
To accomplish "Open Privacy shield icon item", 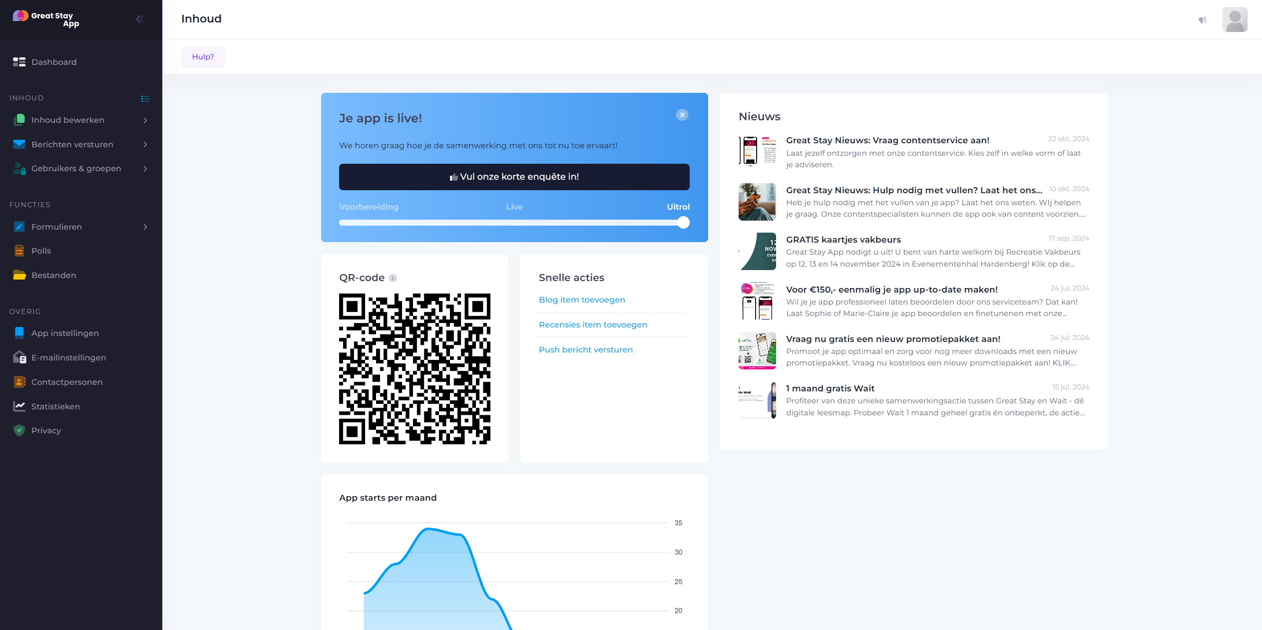I will pyautogui.click(x=19, y=430).
